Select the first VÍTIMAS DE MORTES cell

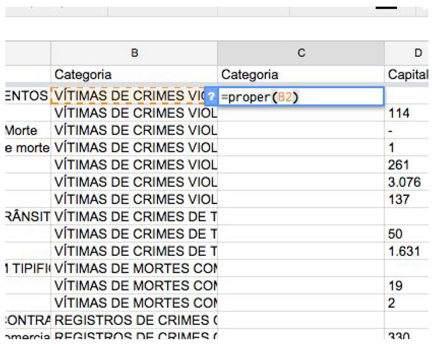point(134,269)
